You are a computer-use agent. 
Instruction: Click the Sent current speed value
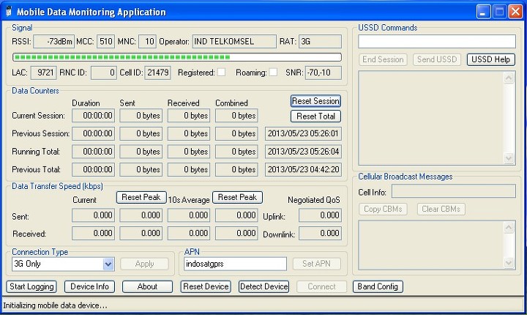(x=93, y=215)
